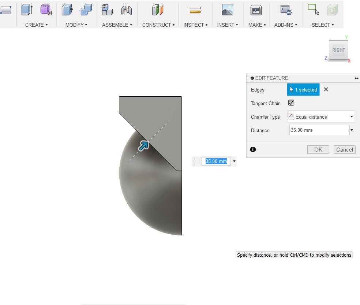The image size is (360, 305).
Task: Select the Joint tool icon
Action: 127,10
